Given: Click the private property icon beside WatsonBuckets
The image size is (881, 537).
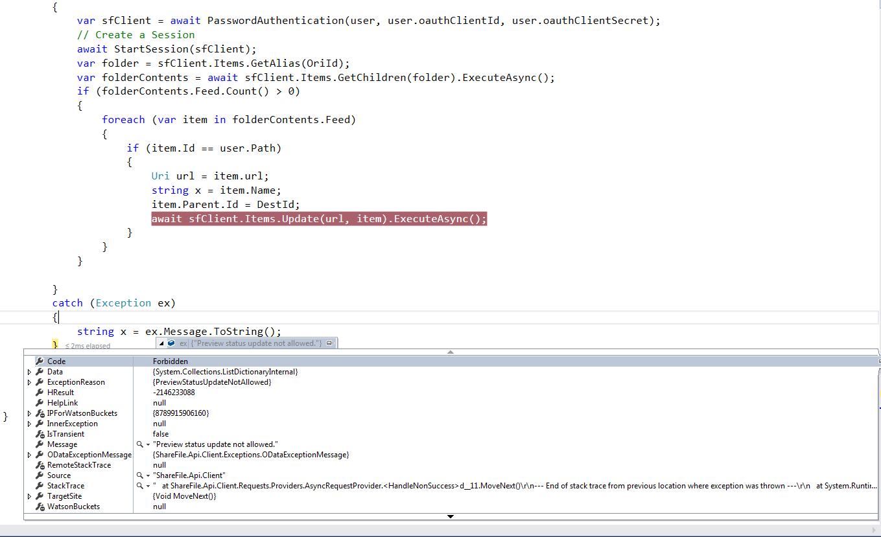Looking at the screenshot, I should (40, 507).
